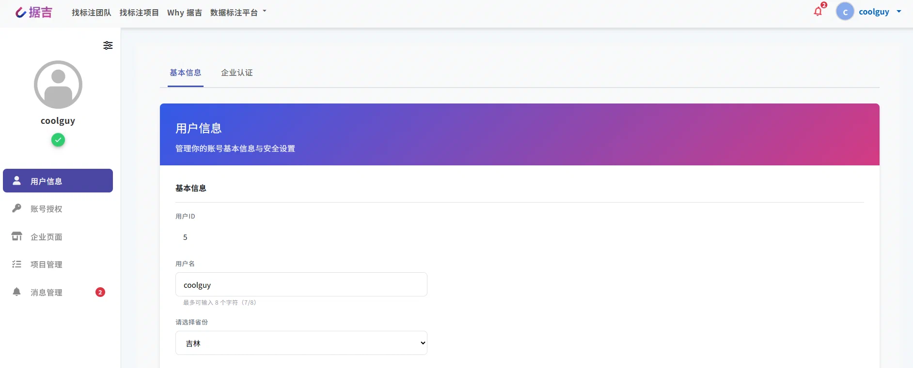Click the sidebar filter settings icon
The width and height of the screenshot is (913, 368).
(108, 45)
